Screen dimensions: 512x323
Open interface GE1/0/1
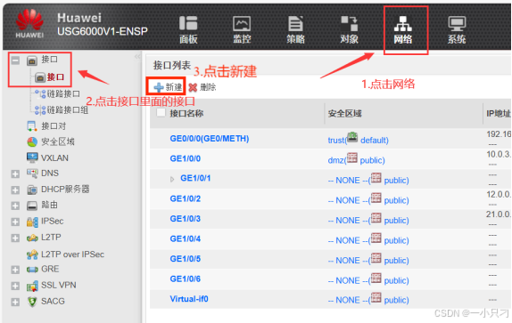(195, 178)
